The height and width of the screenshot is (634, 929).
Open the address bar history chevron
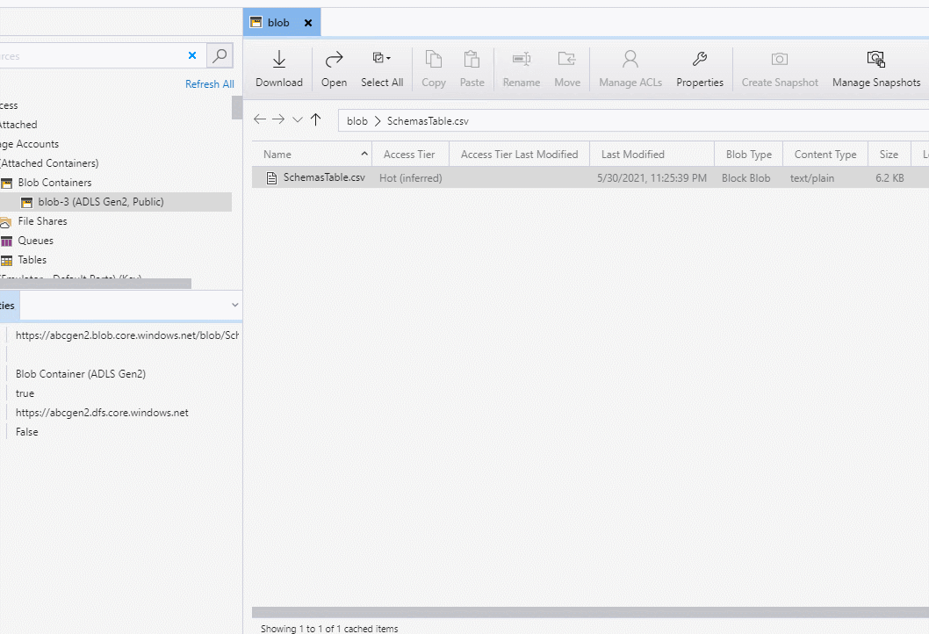coord(297,119)
